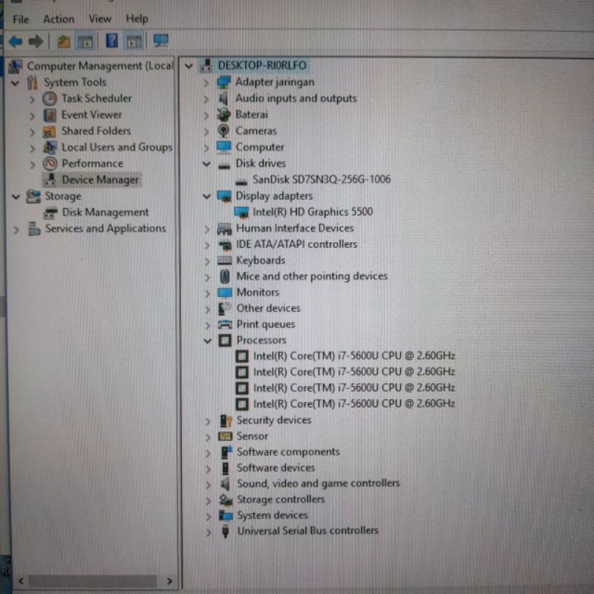Expand the System devices category

click(x=208, y=516)
